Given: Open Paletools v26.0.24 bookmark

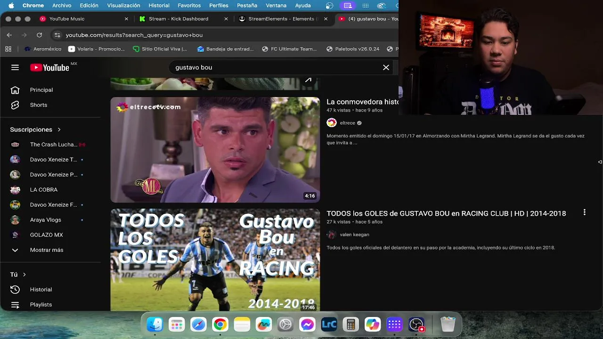Looking at the screenshot, I should coord(353,49).
